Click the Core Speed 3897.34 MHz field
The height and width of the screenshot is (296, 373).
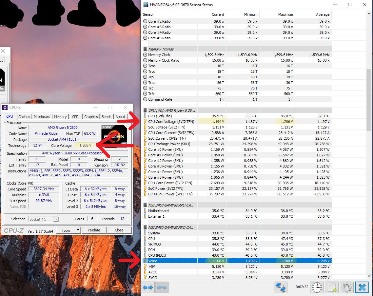[x=44, y=189]
